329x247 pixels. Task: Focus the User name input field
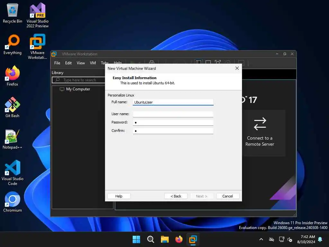tap(173, 114)
